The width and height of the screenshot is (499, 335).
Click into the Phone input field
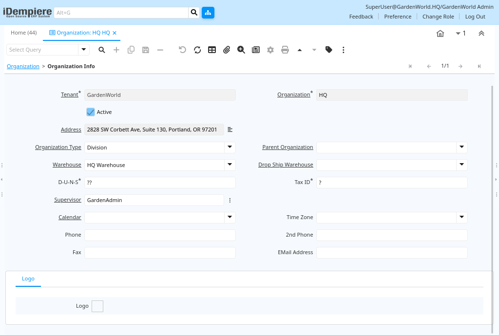(160, 235)
